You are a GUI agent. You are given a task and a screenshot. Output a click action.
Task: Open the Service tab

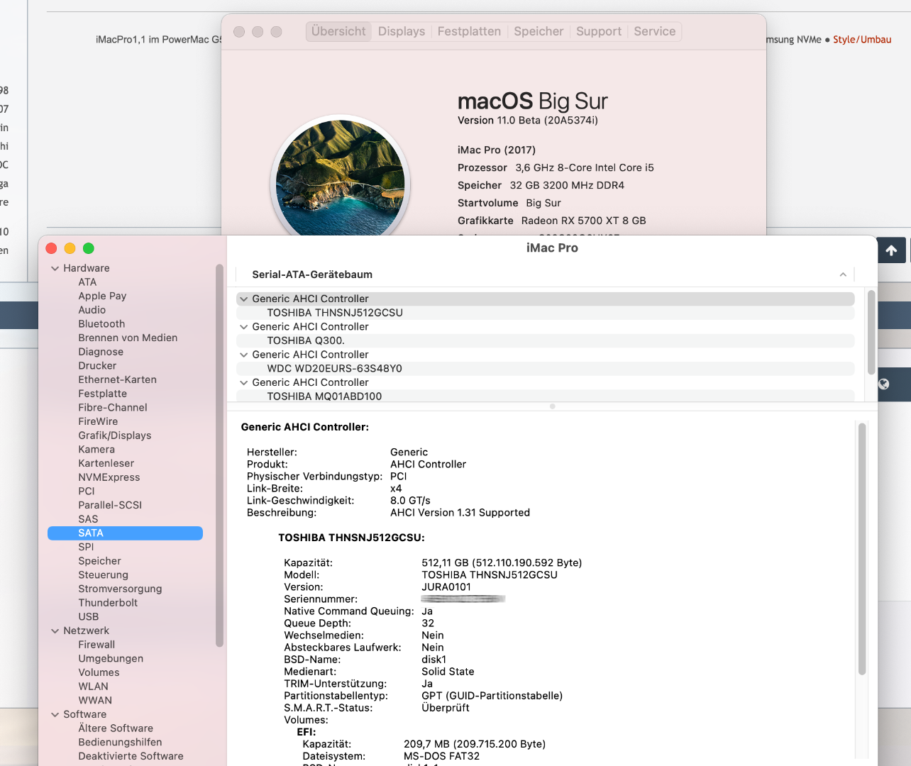click(x=655, y=31)
